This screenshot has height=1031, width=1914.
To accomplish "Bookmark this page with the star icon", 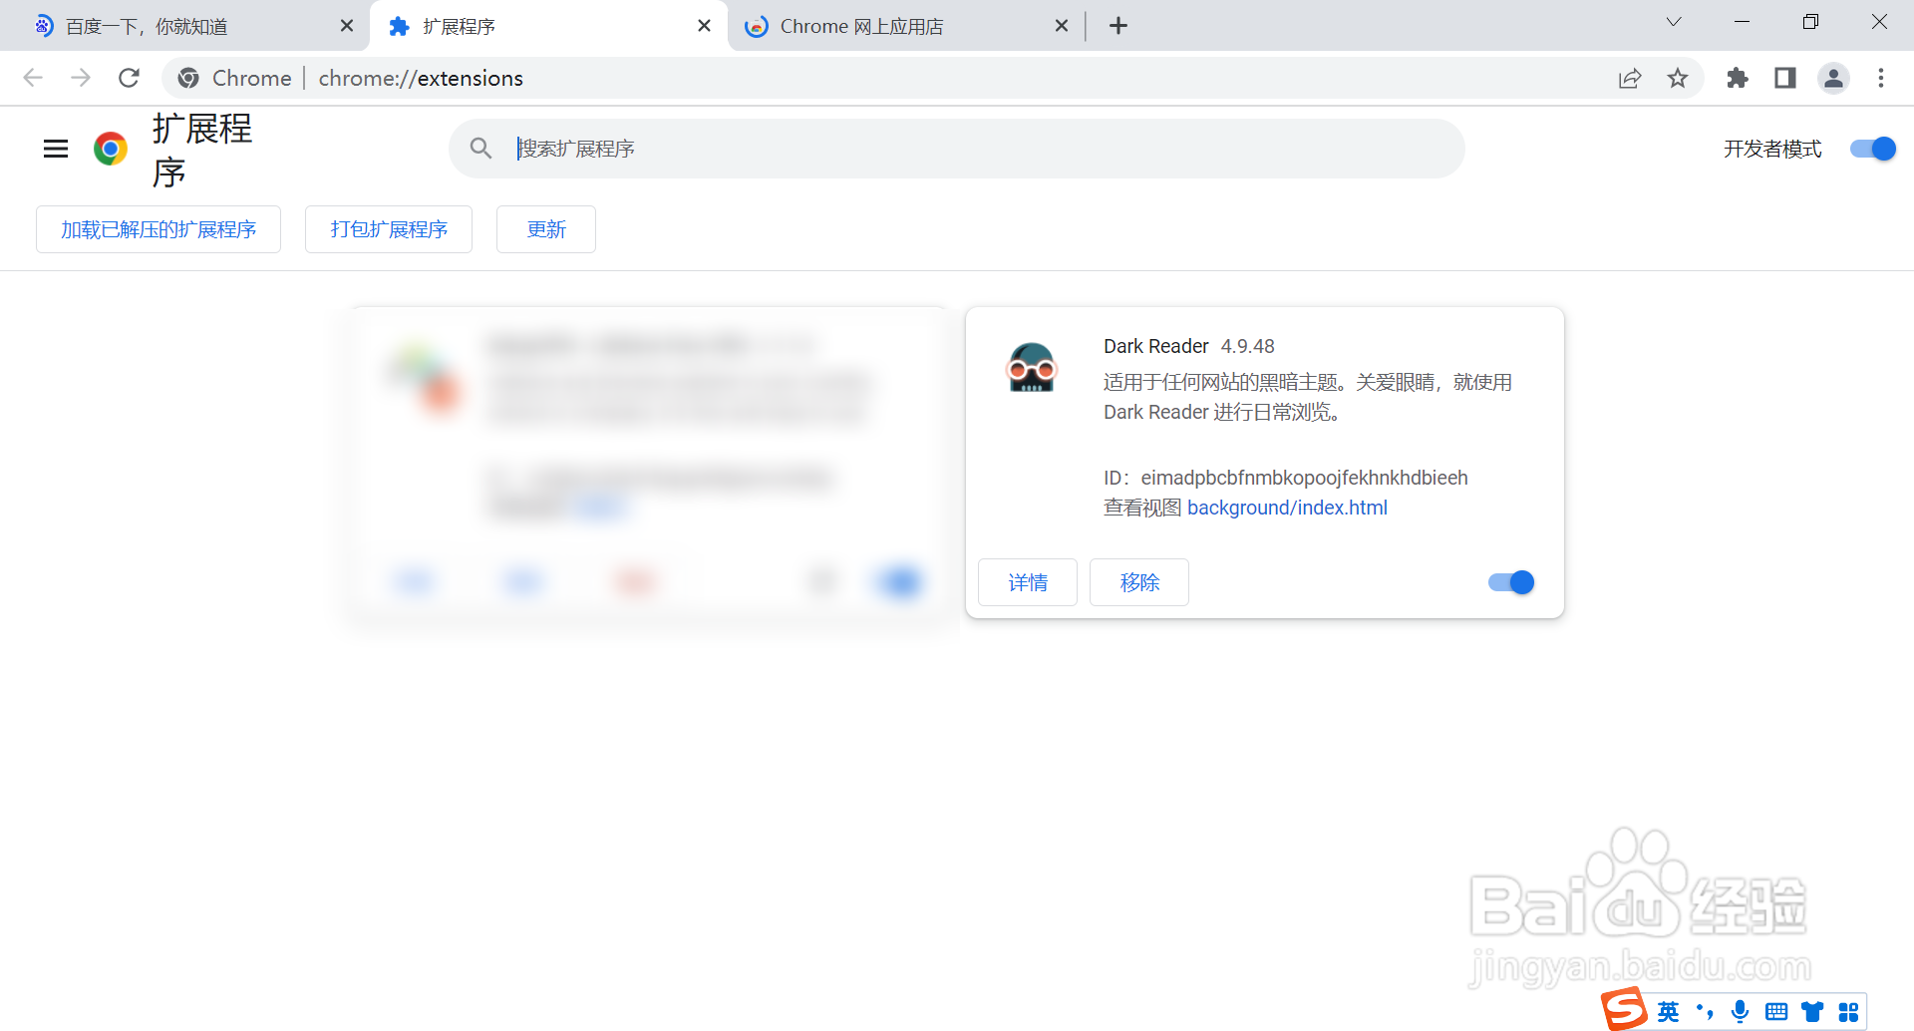I will [1678, 78].
